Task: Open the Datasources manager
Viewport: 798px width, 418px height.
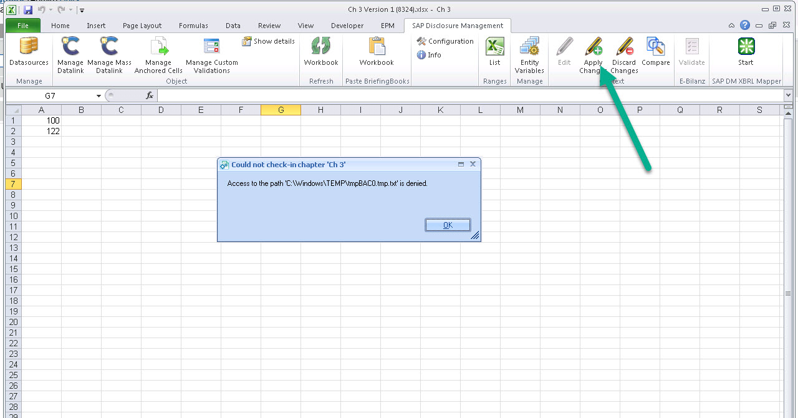Action: point(29,51)
